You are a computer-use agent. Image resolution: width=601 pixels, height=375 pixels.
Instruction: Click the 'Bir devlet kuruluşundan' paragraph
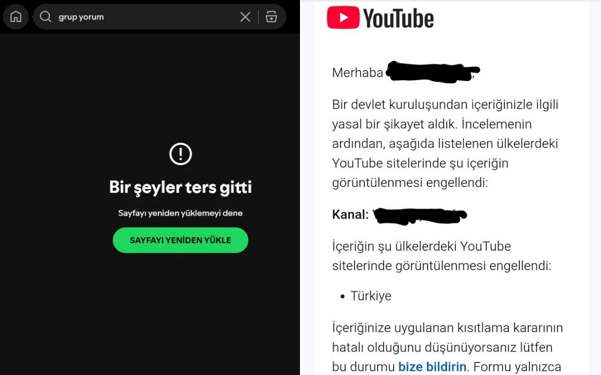point(445,144)
